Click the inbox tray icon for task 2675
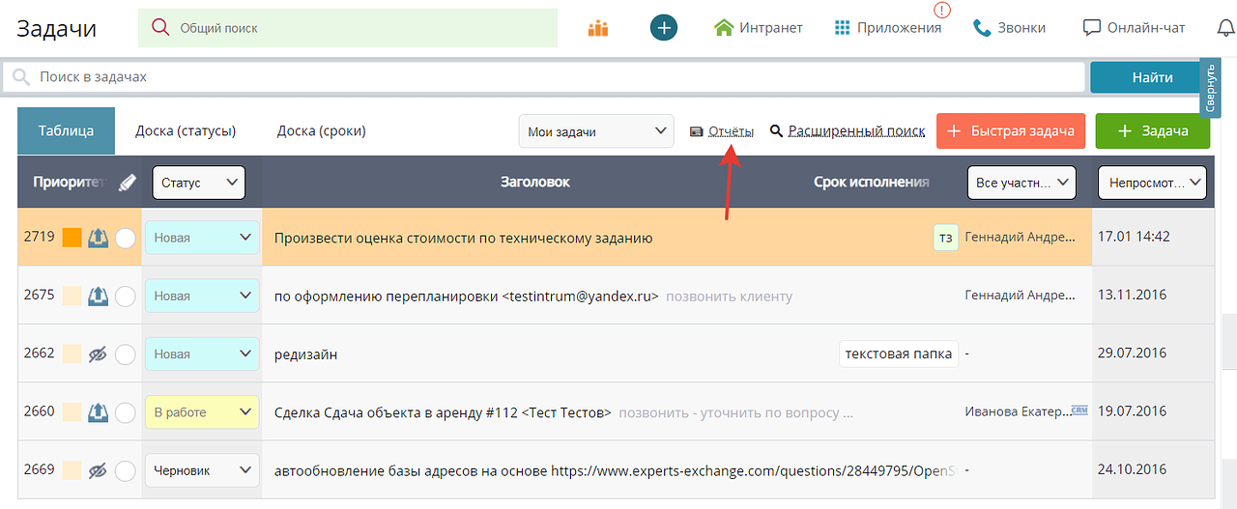Viewport: 1237px width, 509px height. point(98,297)
